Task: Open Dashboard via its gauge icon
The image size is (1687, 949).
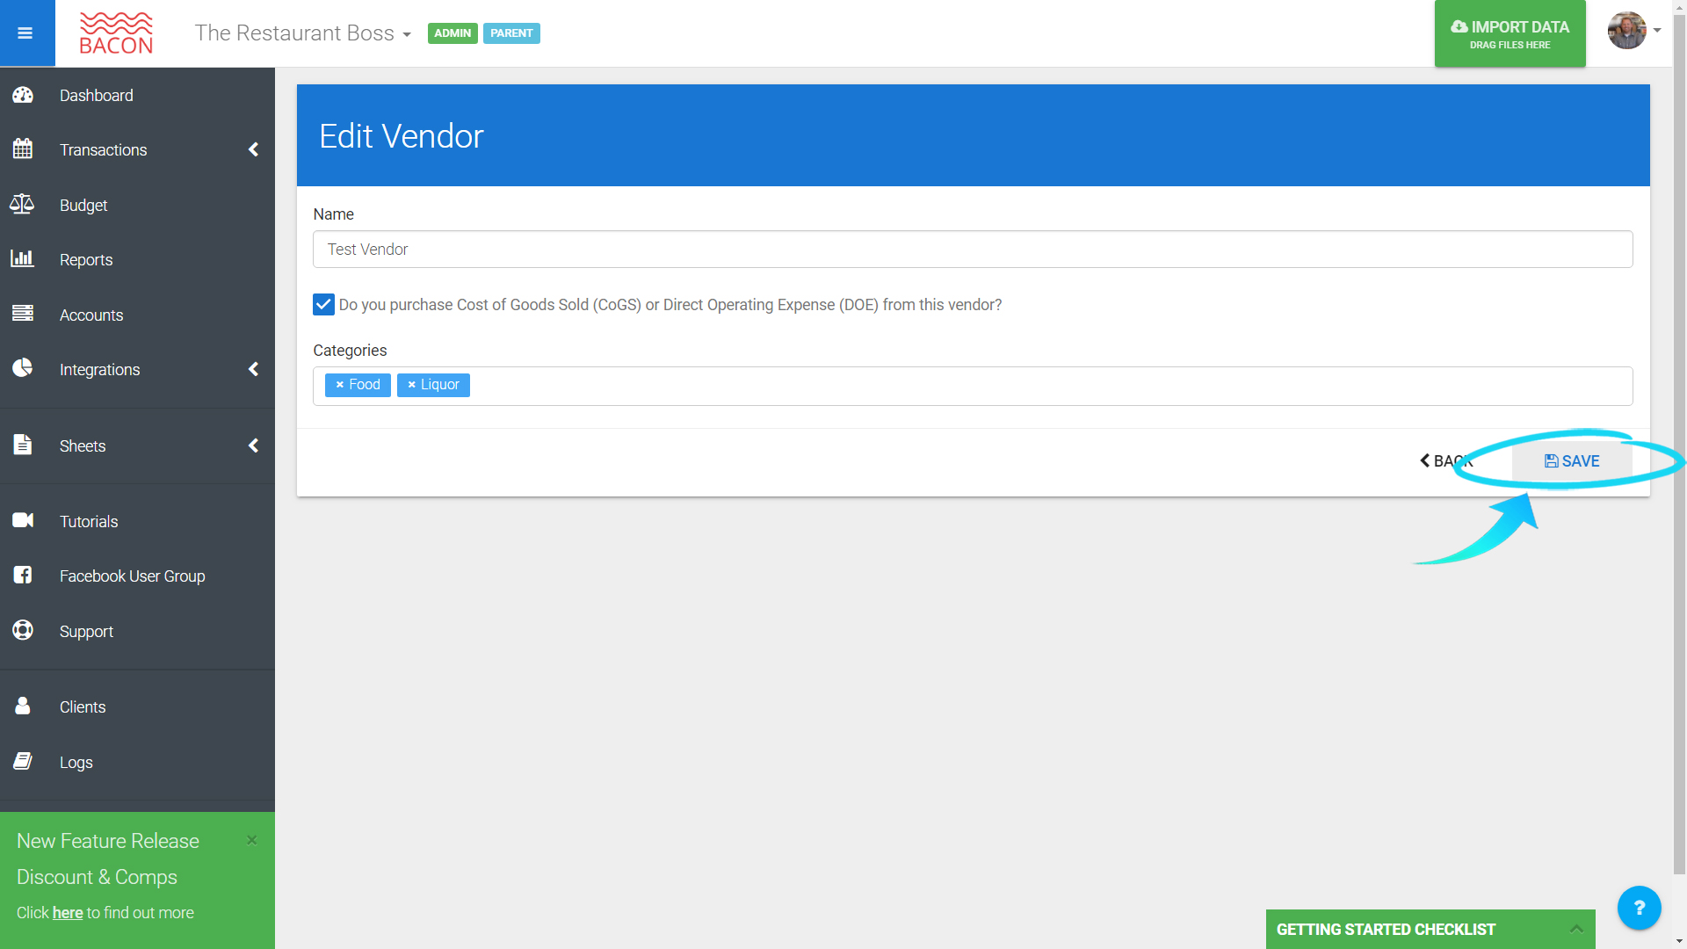Action: (23, 95)
